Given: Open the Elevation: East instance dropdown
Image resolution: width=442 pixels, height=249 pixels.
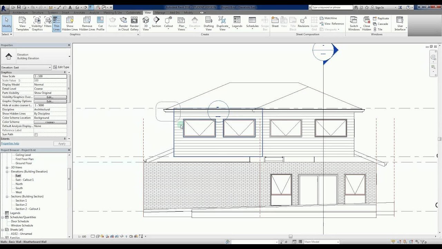Looking at the screenshot, I should tap(26, 67).
